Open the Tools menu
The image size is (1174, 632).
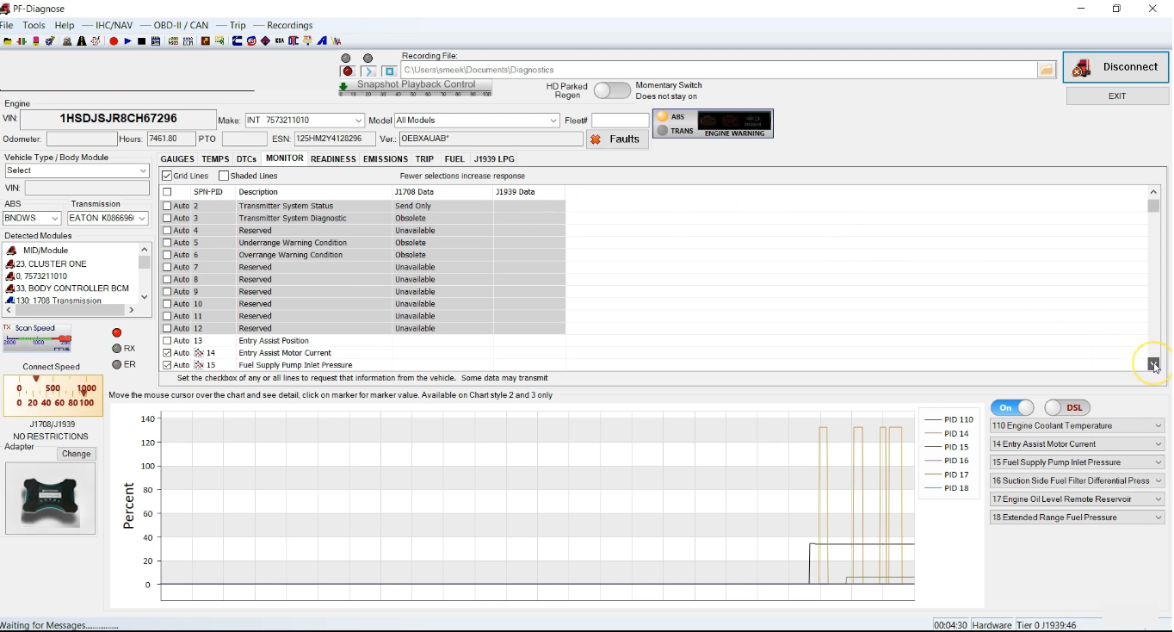coord(34,25)
